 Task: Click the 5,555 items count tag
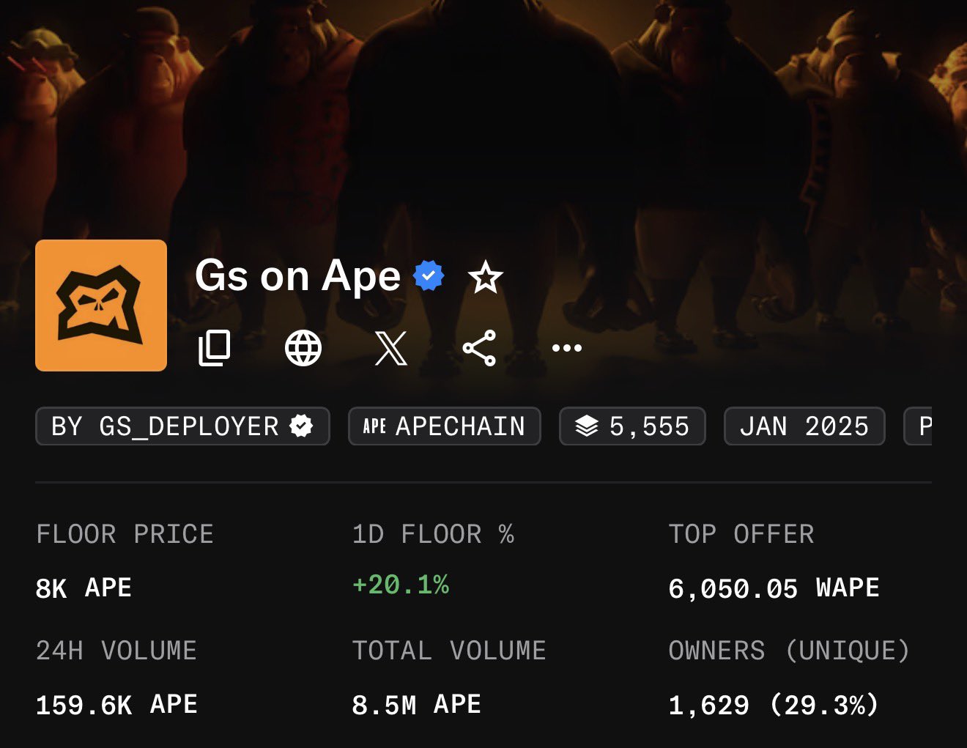point(632,426)
